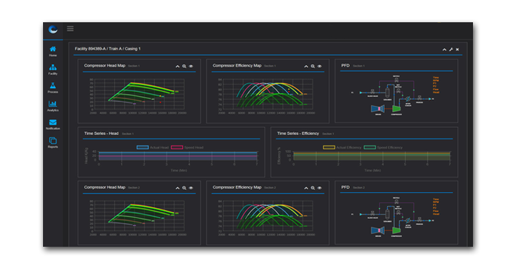Toggle visibility of Efficiency Map Section 1
Screen dimensions: 516x269
click(x=320, y=66)
